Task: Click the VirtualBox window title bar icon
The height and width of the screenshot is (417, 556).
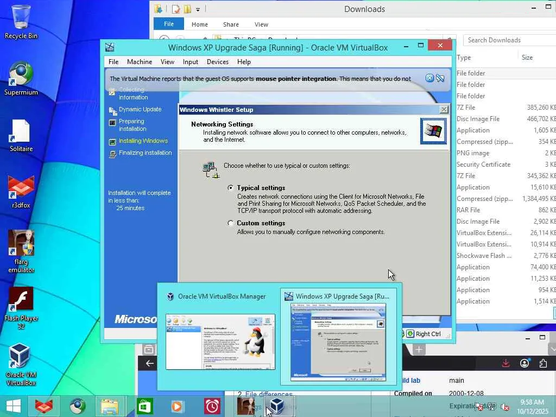Action: 110,47
